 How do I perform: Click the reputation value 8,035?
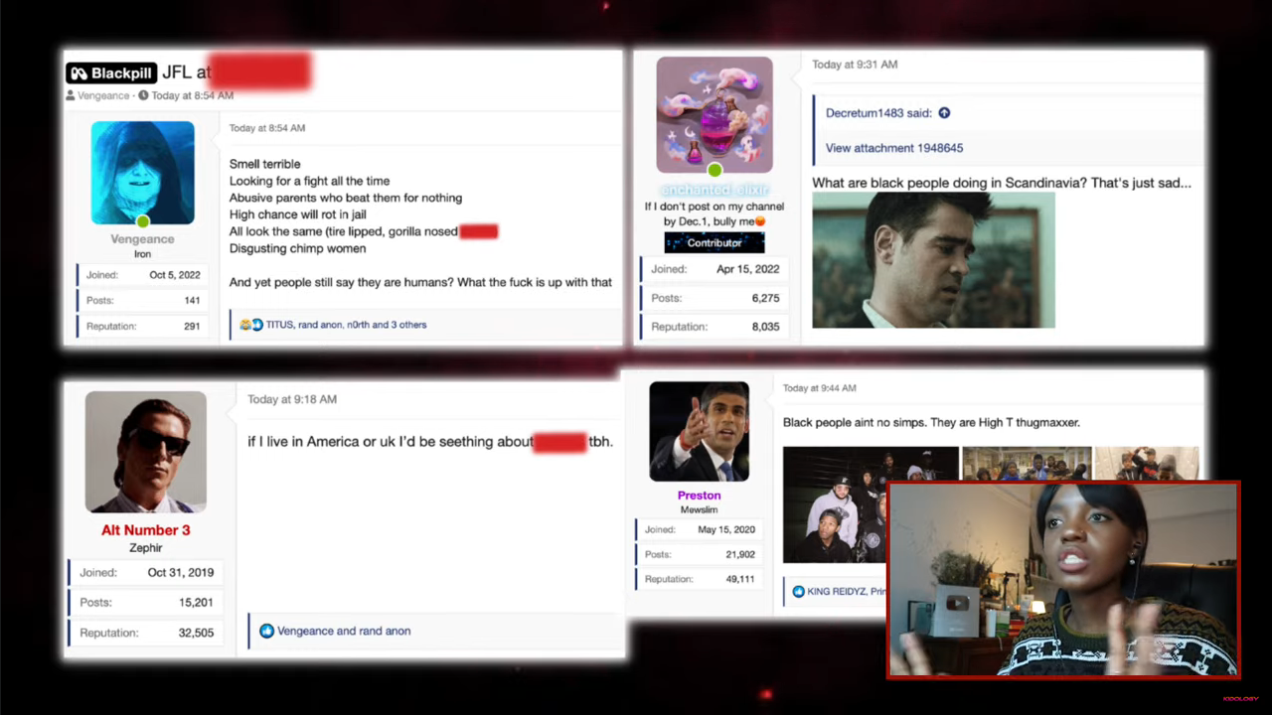766,327
